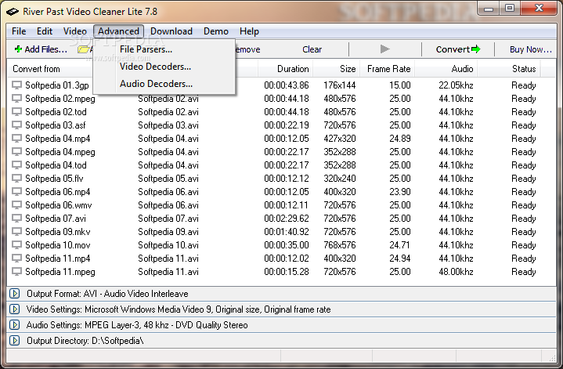The width and height of the screenshot is (563, 369).
Task: Select size value 176x144
Action: (339, 85)
